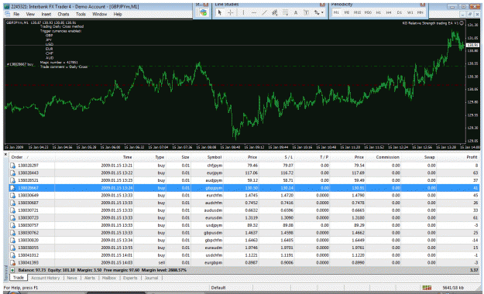Switch chart to H4 timeframe
484x294 pixels.
click(x=389, y=12)
